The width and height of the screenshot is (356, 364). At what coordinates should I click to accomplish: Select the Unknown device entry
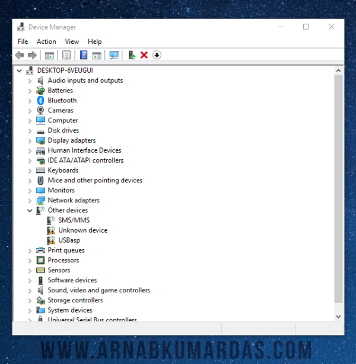[x=82, y=230]
